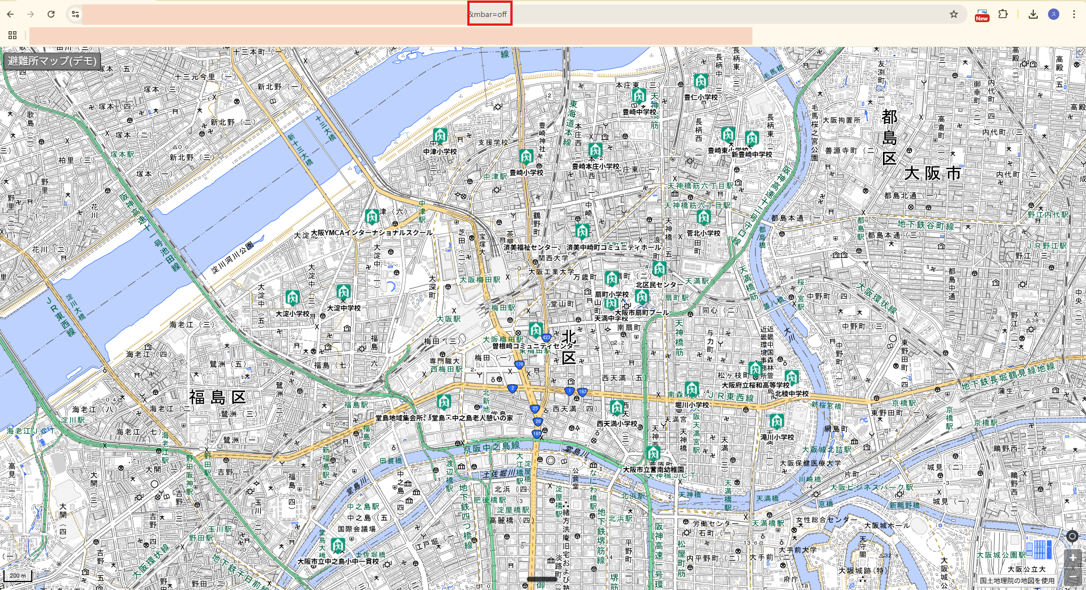The height and width of the screenshot is (590, 1086).
Task: Select the 大阪市立中之島小中一貫校 shelter marker
Action: click(x=338, y=546)
